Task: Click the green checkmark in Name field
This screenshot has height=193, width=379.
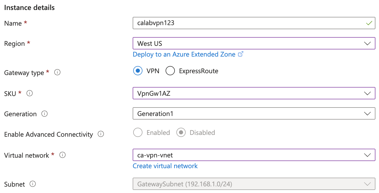Action: point(369,23)
